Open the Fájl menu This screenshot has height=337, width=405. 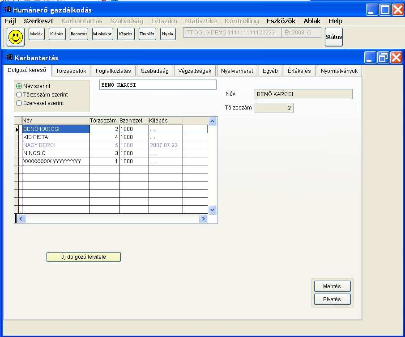(10, 21)
